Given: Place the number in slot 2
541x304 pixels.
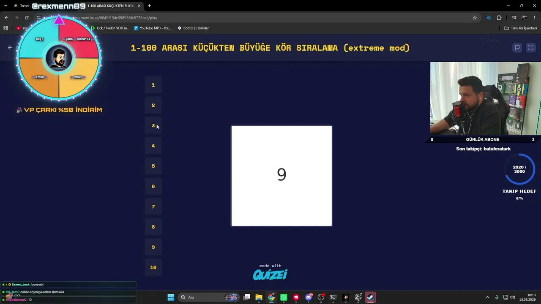Looking at the screenshot, I should [x=153, y=105].
